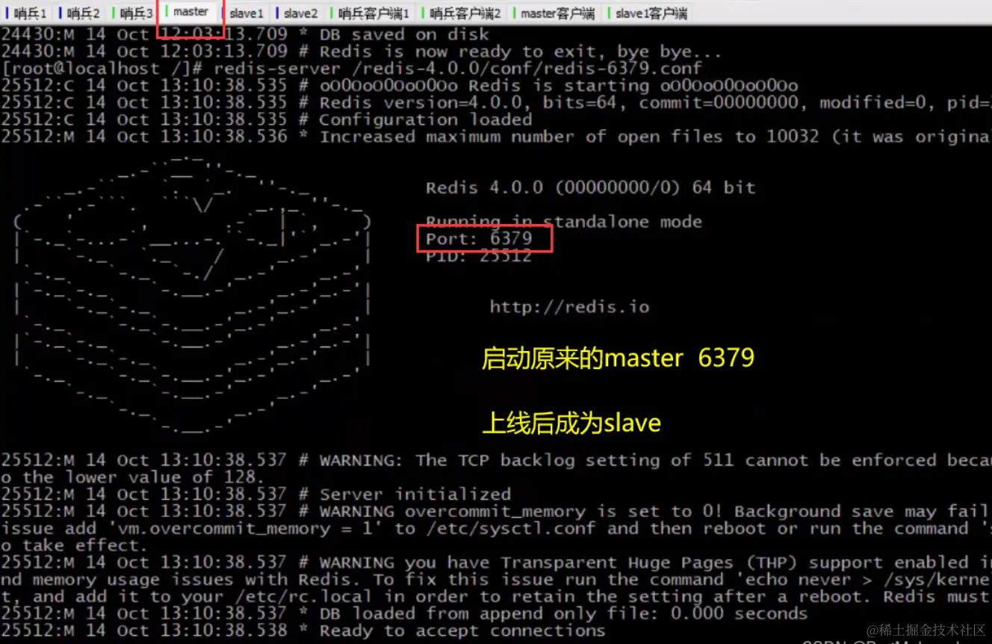Switch to the slave2 session tab
This screenshot has width=992, height=644.
click(x=299, y=13)
